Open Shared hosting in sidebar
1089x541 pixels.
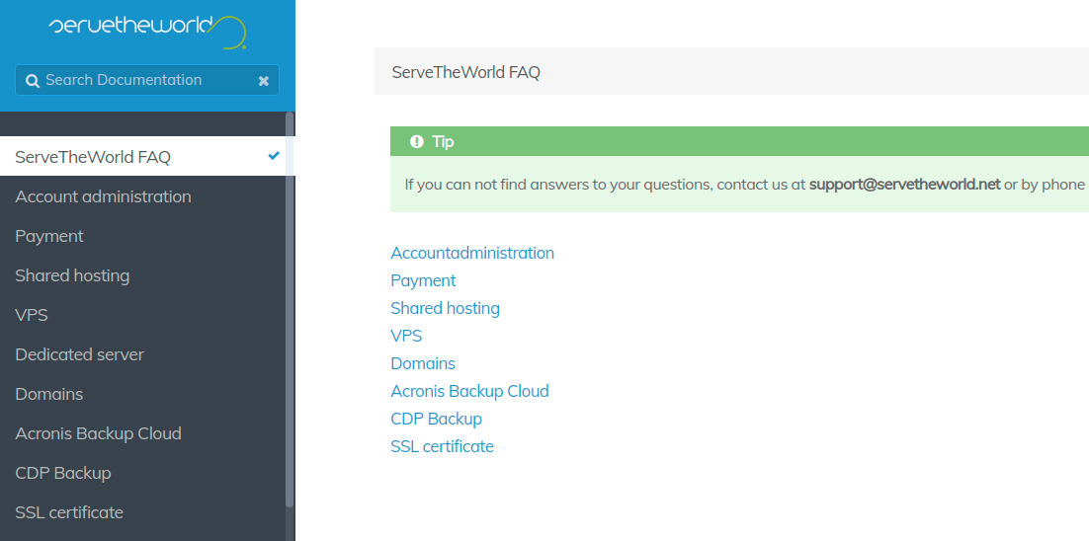[x=147, y=275]
